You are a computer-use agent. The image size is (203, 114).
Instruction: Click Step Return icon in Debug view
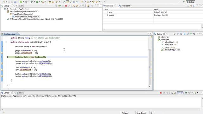click(x=80, y=6)
